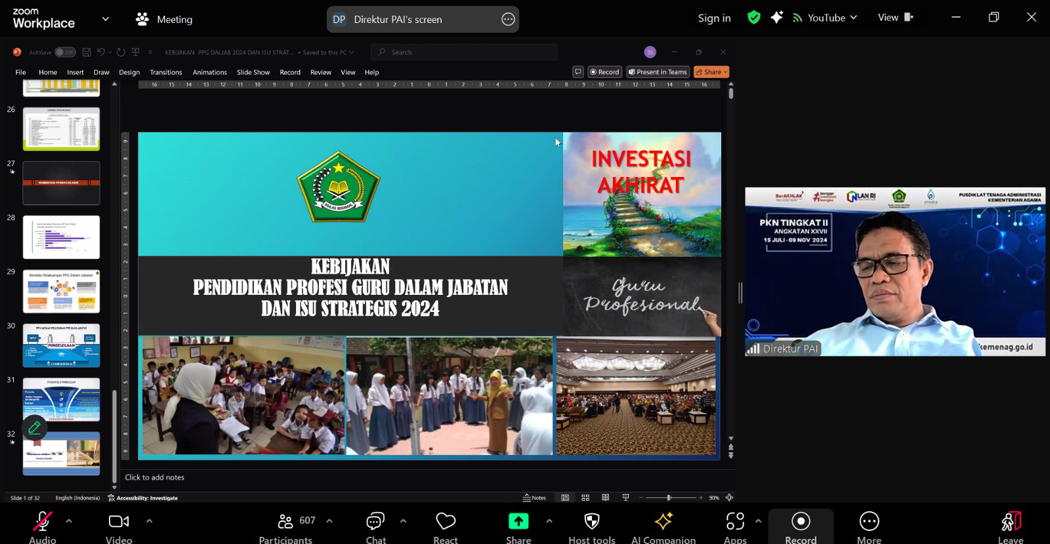Adjust the PowerPoint zoom slider

(x=669, y=498)
